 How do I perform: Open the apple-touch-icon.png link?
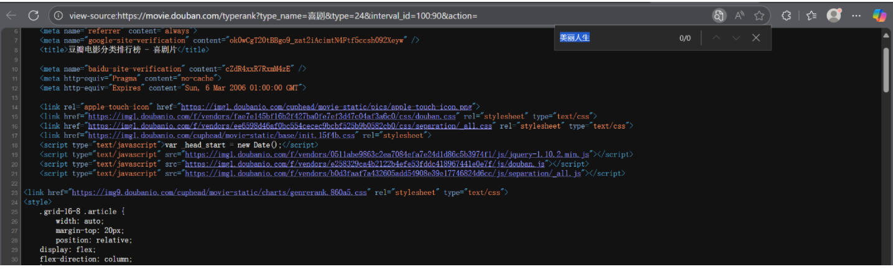(x=327, y=107)
